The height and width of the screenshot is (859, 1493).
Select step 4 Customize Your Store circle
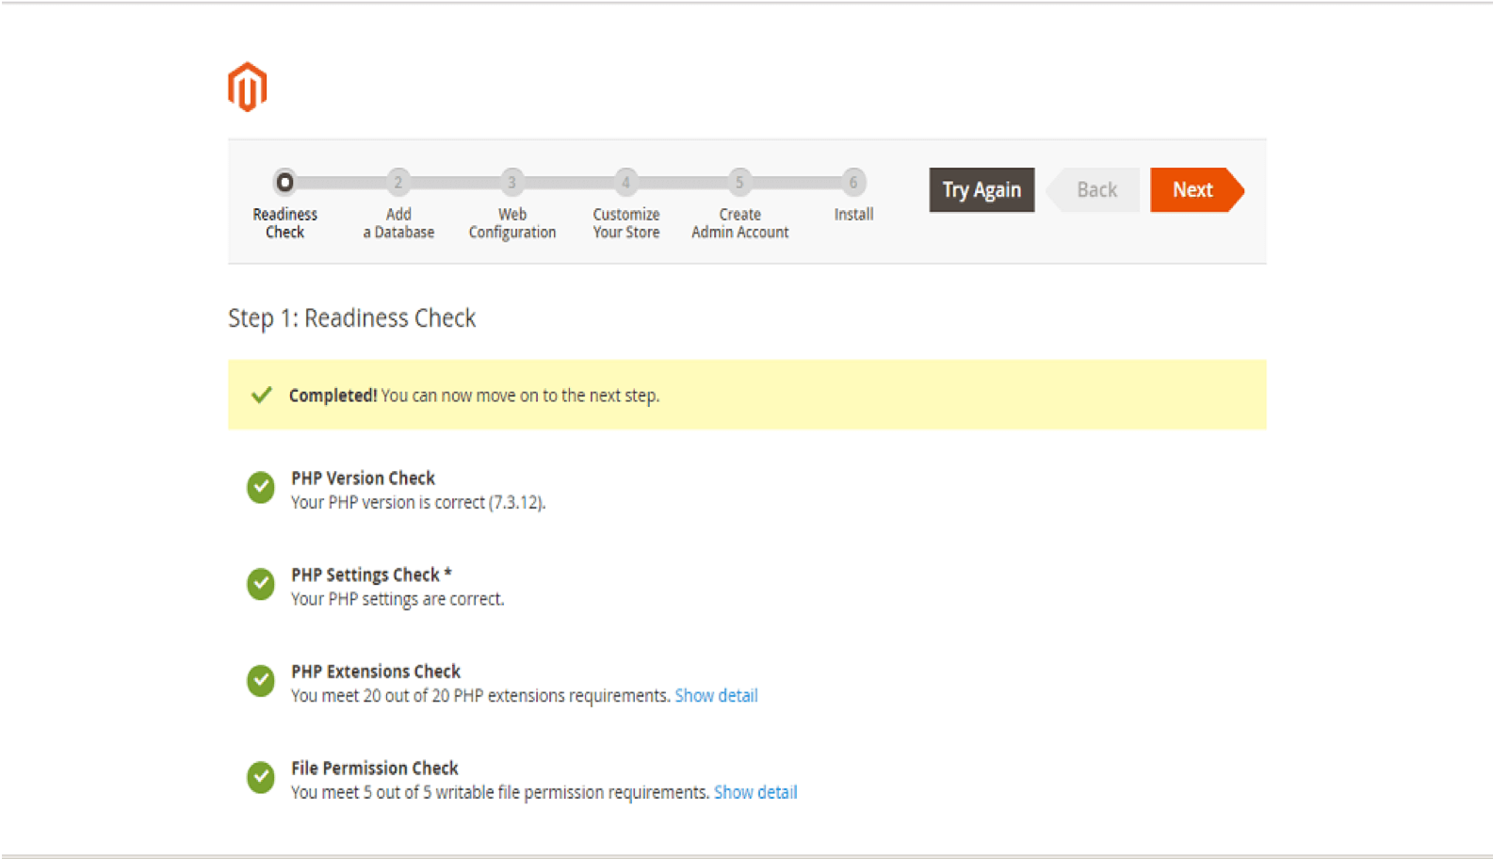click(x=626, y=182)
